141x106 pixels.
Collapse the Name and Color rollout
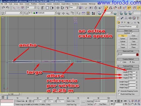[128, 51]
